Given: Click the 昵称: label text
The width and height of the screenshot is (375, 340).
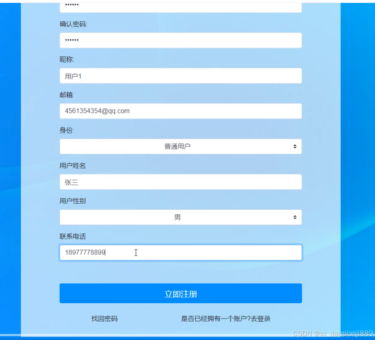Looking at the screenshot, I should pyautogui.click(x=67, y=60).
